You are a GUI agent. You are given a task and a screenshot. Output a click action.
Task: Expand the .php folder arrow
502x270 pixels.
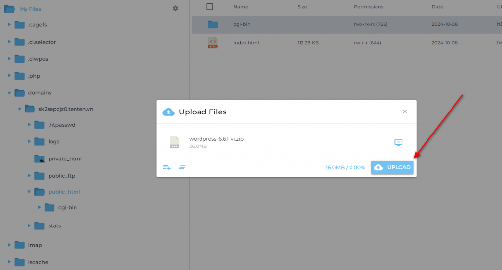click(9, 76)
